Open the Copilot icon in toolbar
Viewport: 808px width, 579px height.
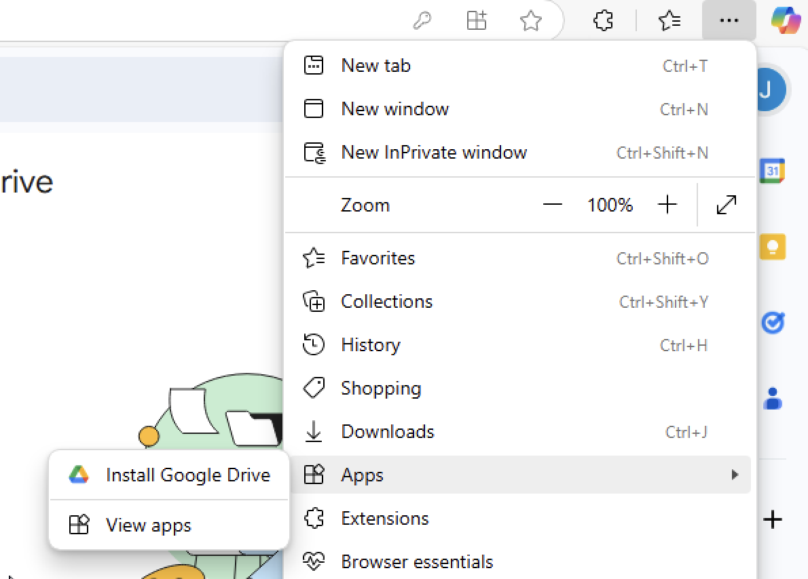tap(786, 20)
